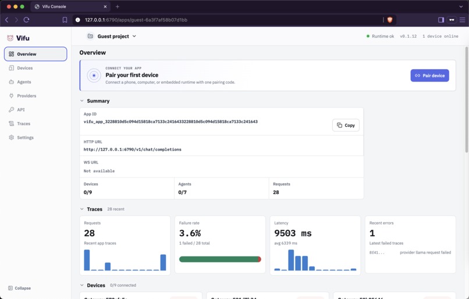The image size is (469, 299).
Task: Click the '1 device online' status
Action: point(440,36)
